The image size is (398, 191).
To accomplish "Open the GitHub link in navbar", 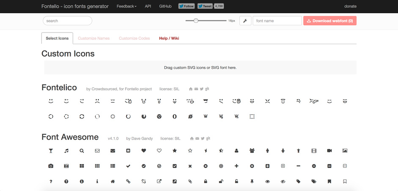I will (165, 6).
